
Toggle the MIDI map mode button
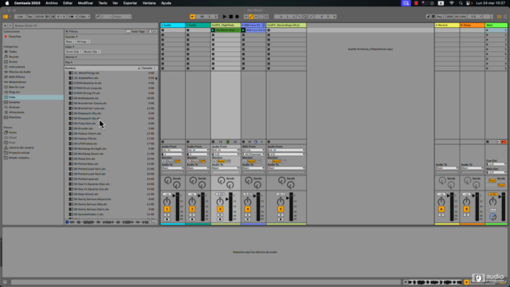[449, 17]
